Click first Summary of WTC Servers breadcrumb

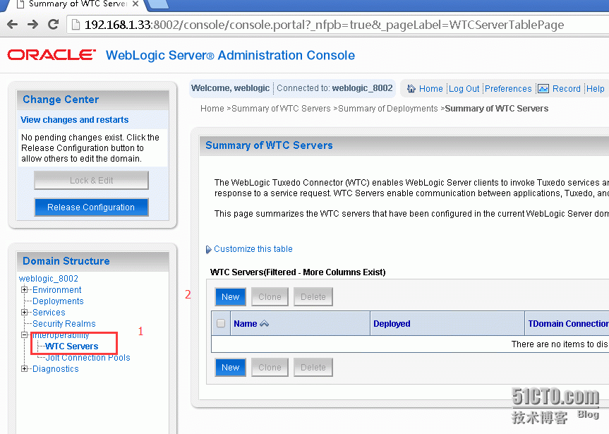[281, 109]
